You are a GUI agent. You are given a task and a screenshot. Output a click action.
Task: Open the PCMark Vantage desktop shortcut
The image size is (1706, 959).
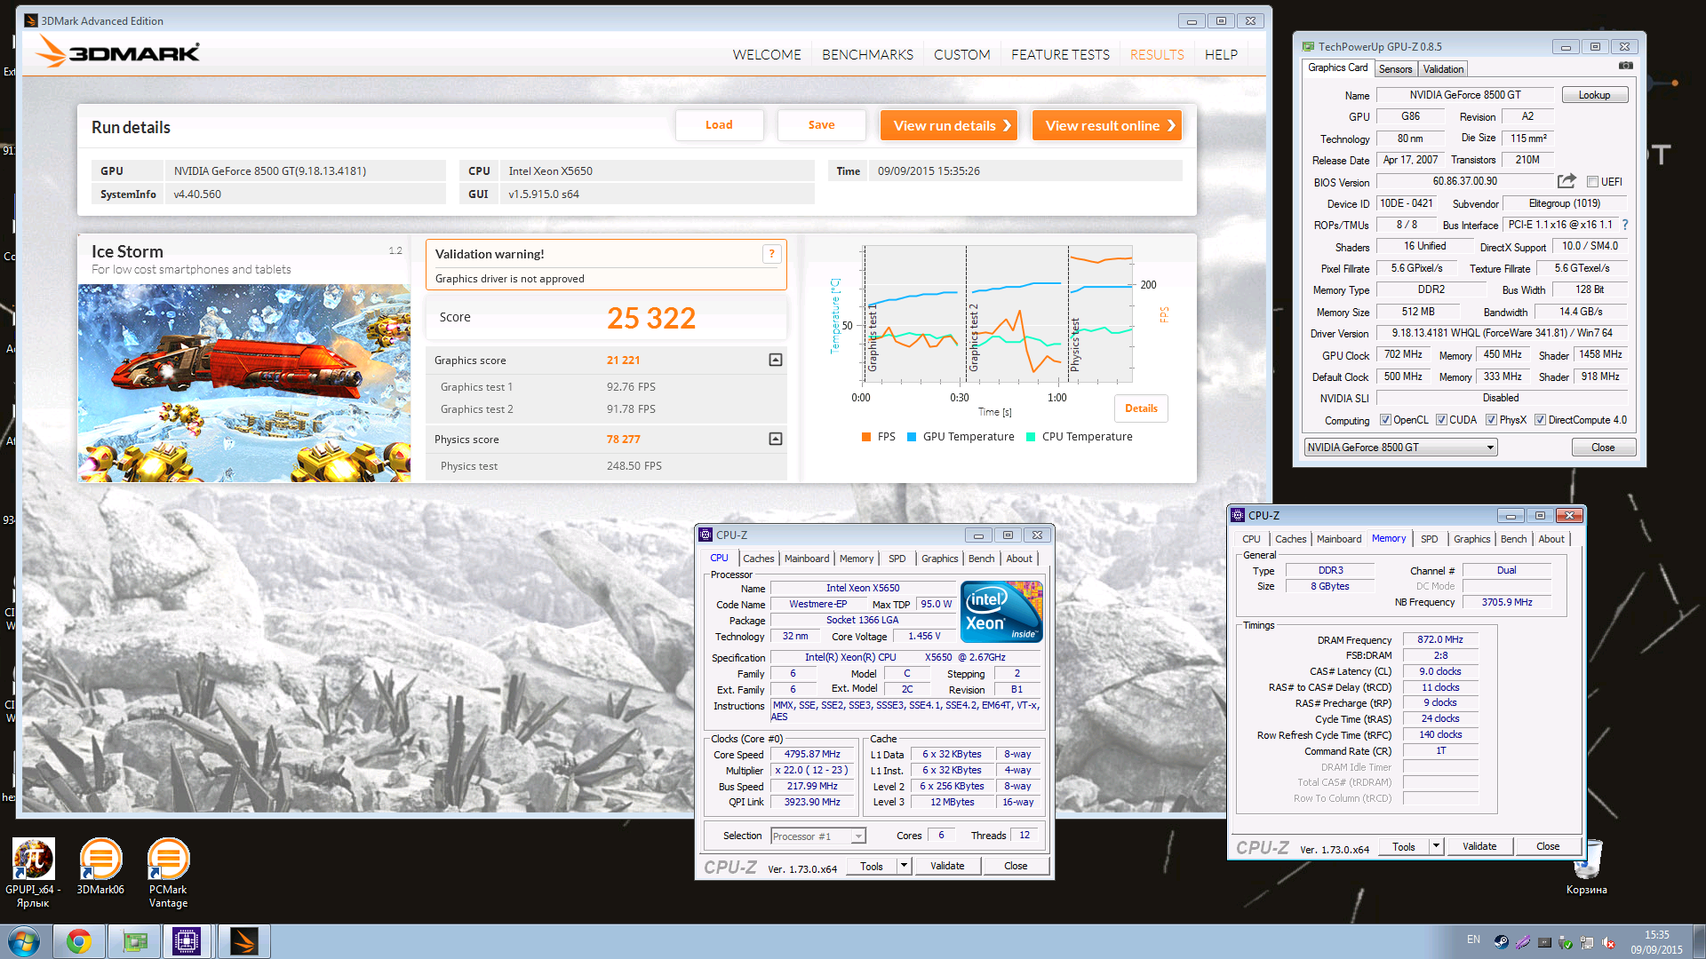168,873
